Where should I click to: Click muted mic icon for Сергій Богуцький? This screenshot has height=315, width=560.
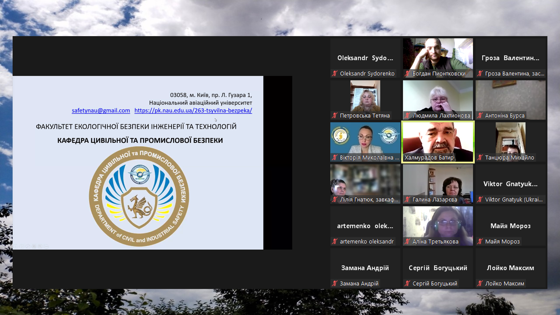(407, 283)
